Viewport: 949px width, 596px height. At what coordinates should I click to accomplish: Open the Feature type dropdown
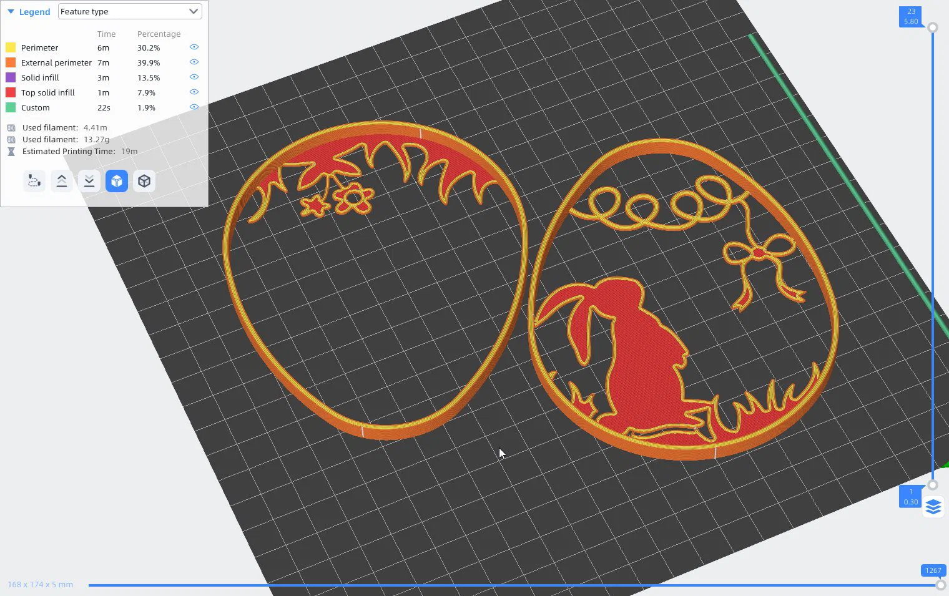click(x=130, y=11)
